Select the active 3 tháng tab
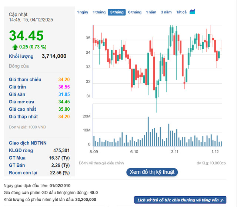The height and width of the screenshot is (207, 237). pos(117,12)
